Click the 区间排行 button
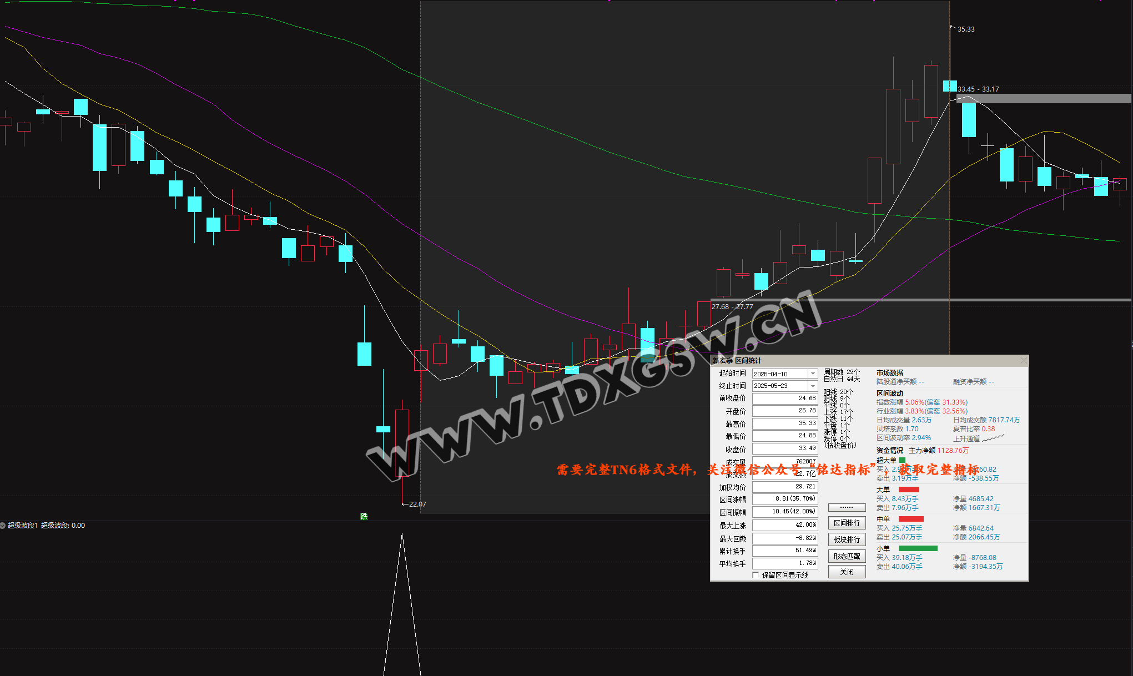 pyautogui.click(x=847, y=523)
